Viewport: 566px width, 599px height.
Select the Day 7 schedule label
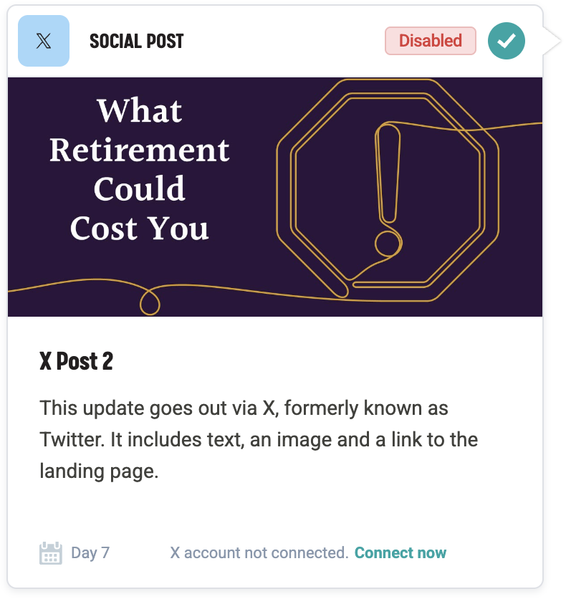click(90, 553)
